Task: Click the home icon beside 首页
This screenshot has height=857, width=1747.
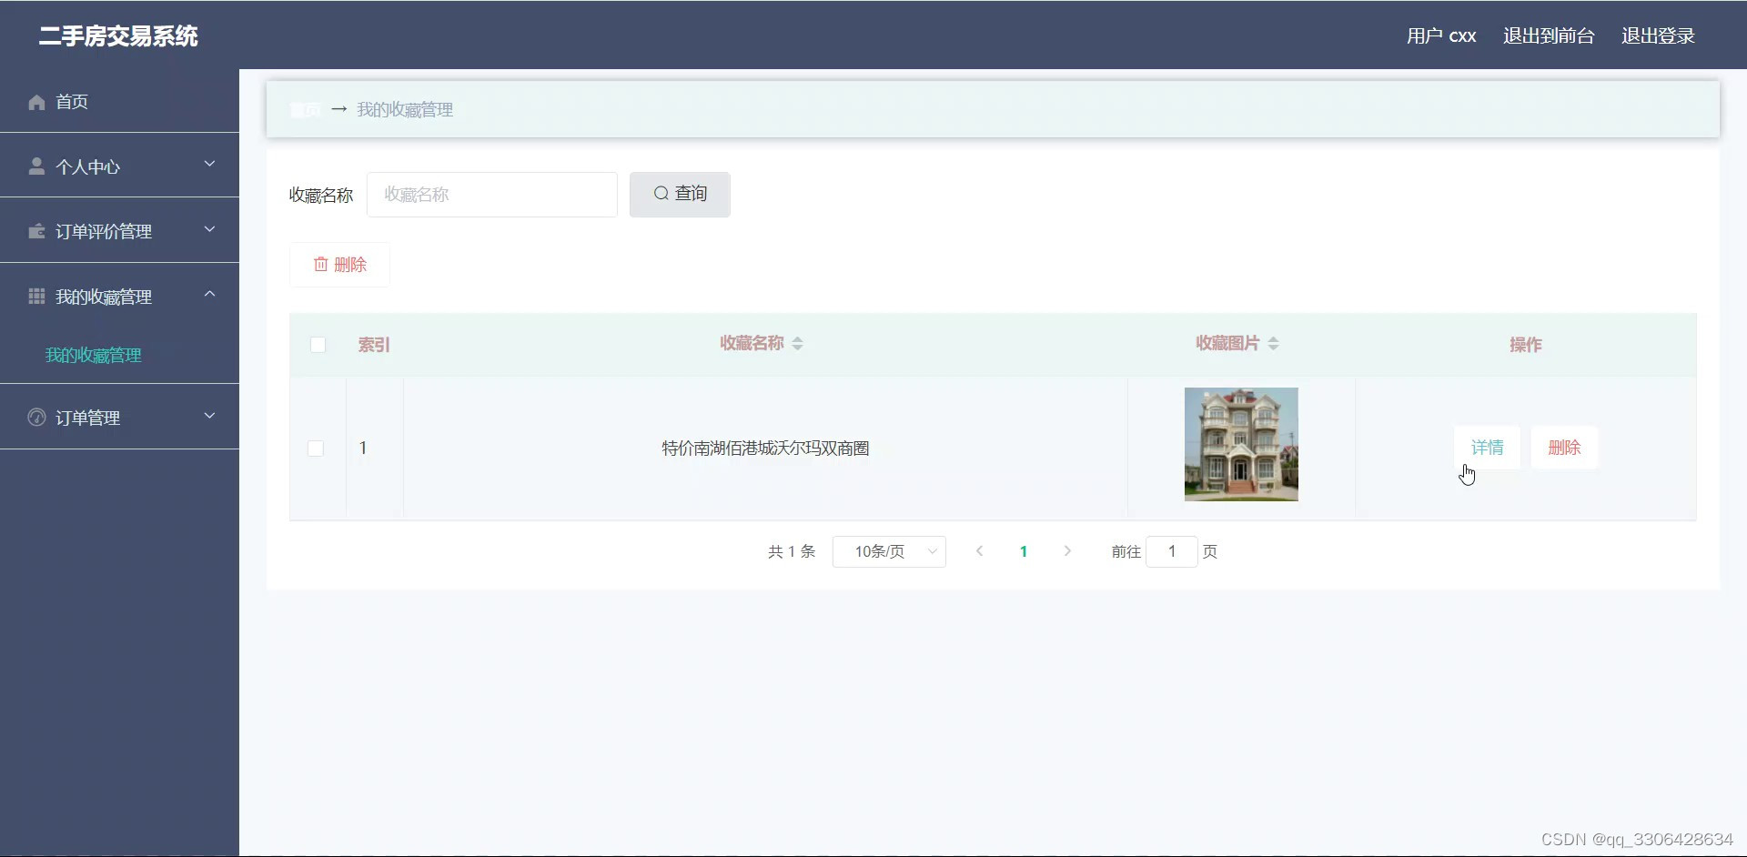Action: tap(35, 102)
